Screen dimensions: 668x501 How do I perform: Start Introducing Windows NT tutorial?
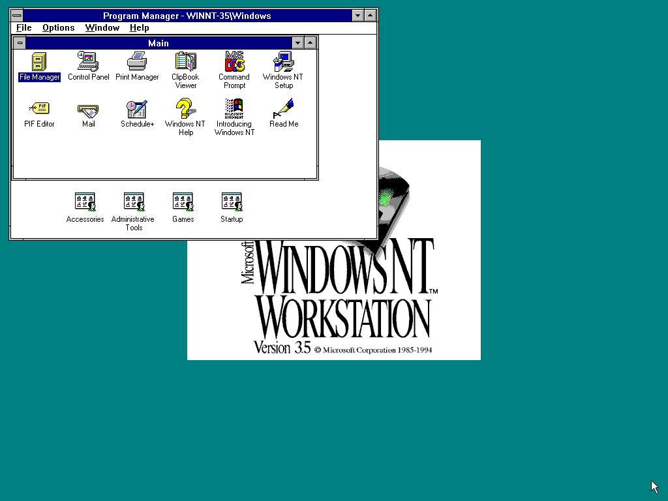(234, 108)
